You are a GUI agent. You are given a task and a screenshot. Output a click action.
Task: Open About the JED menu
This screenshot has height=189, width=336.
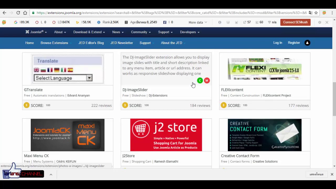pyautogui.click(x=173, y=43)
